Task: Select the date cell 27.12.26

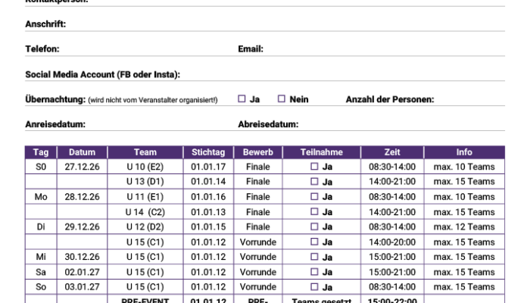Action: click(82, 167)
